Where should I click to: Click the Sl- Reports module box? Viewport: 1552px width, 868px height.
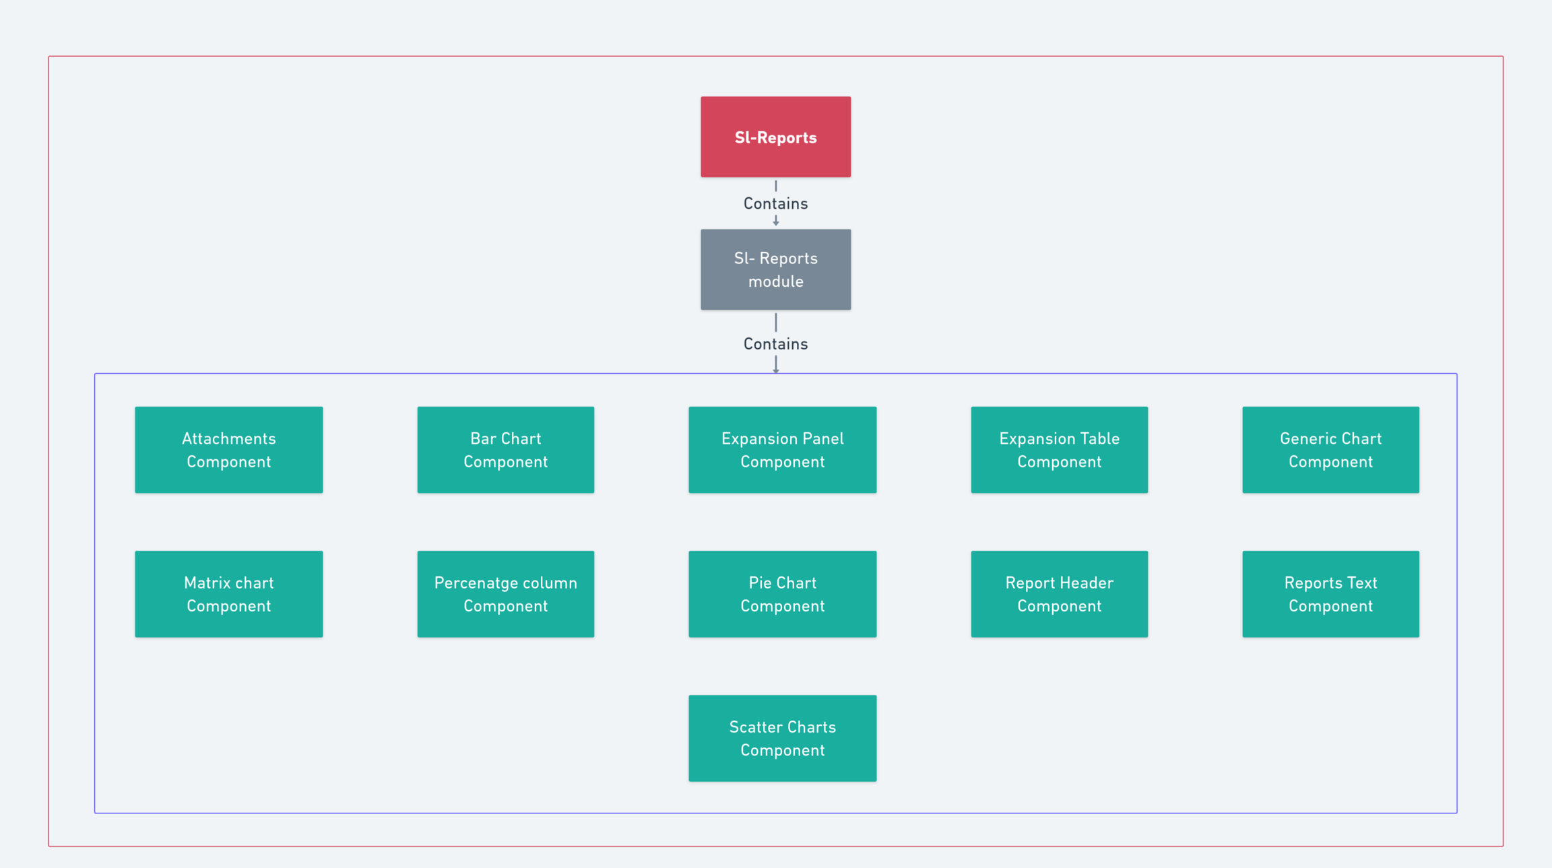(x=775, y=269)
